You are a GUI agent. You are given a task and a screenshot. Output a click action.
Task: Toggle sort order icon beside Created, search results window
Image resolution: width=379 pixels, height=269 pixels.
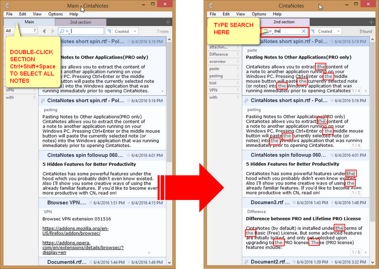tap(313, 31)
